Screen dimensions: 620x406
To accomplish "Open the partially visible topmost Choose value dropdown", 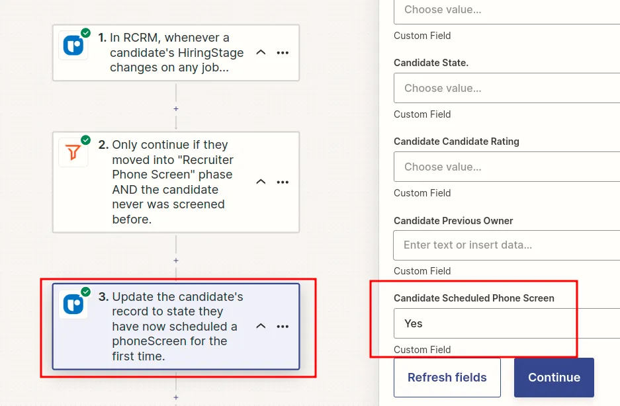I will click(x=506, y=11).
